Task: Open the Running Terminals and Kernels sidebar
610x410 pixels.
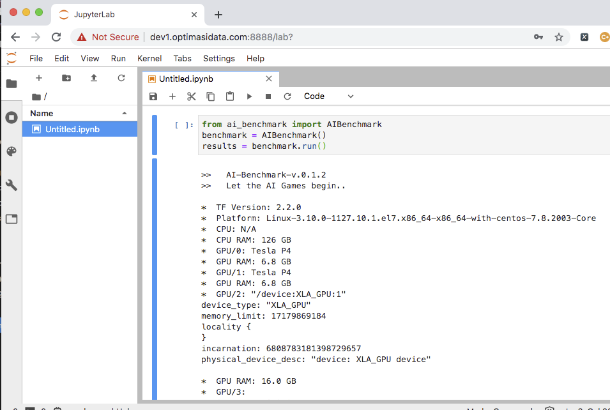Action: coord(11,118)
